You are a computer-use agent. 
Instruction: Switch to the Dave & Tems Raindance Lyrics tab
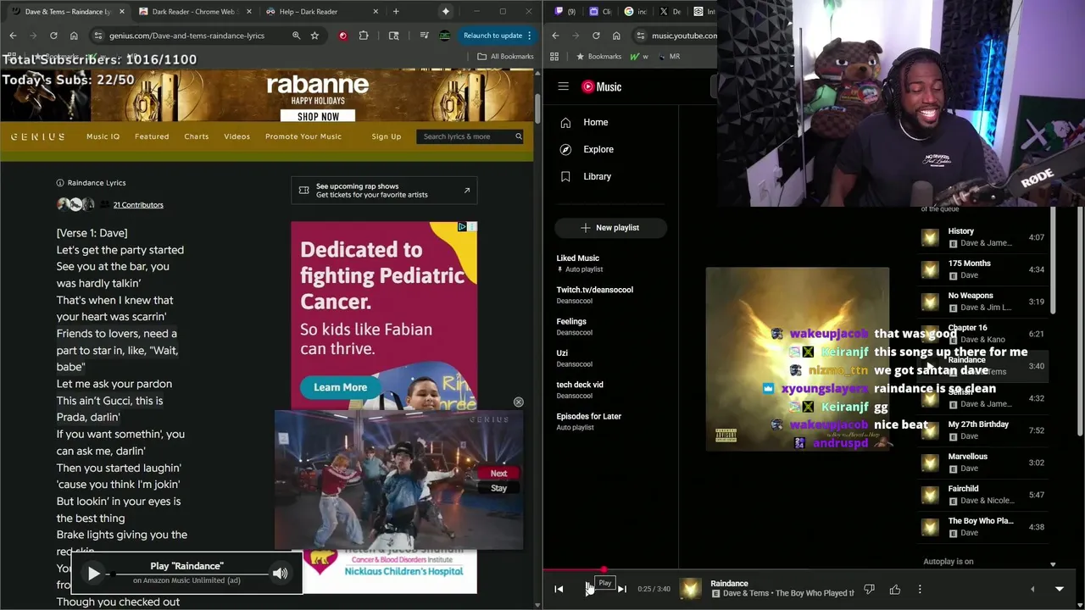coord(66,12)
